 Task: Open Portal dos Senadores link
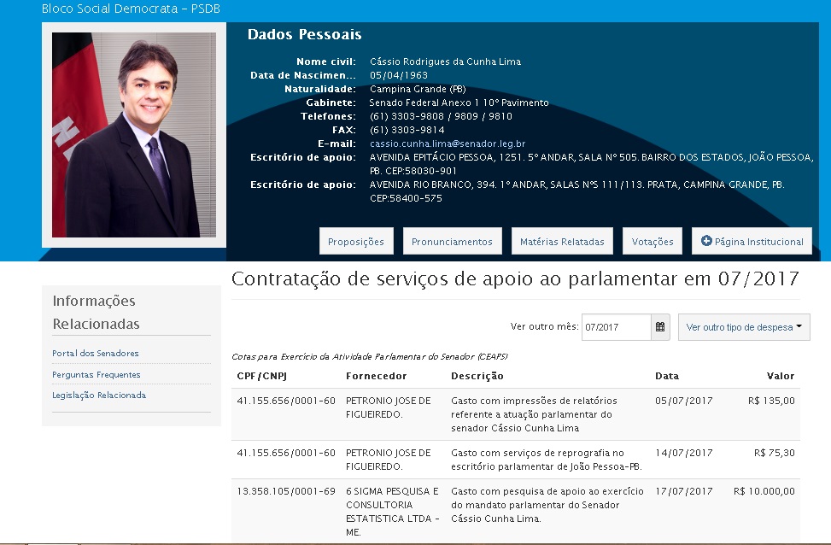click(x=96, y=354)
